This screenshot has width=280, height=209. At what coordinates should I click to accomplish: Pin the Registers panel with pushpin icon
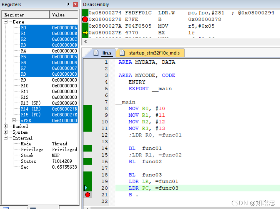tap(68, 4)
